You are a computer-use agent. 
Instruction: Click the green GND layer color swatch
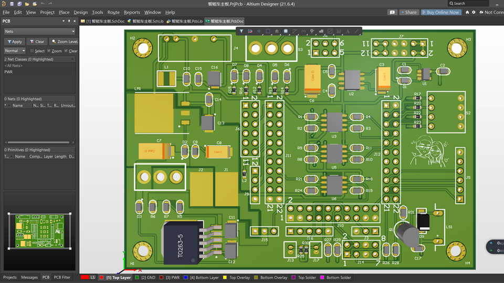tap(137, 278)
